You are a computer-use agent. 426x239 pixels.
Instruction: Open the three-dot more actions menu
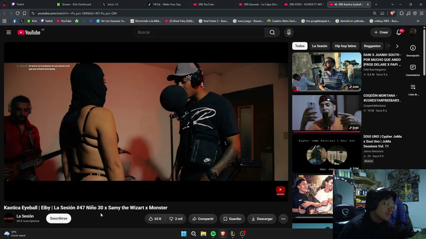[x=283, y=219]
